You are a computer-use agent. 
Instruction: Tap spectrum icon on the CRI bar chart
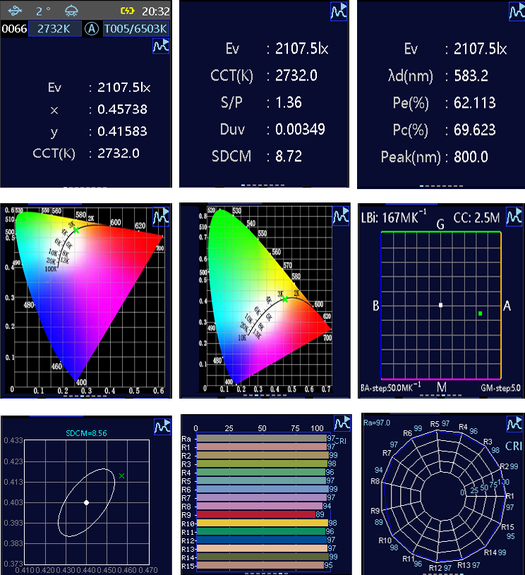[x=342, y=422]
